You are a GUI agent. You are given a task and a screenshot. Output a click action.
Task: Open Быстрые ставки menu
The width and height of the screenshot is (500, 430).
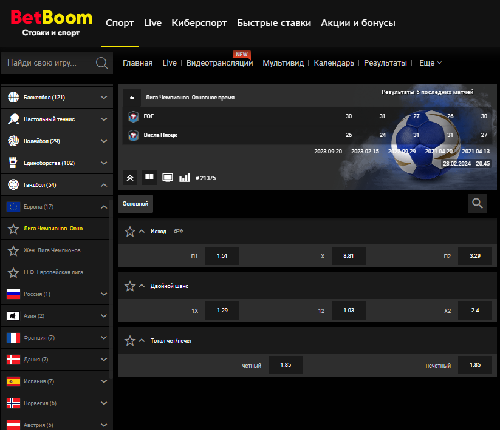pyautogui.click(x=274, y=23)
